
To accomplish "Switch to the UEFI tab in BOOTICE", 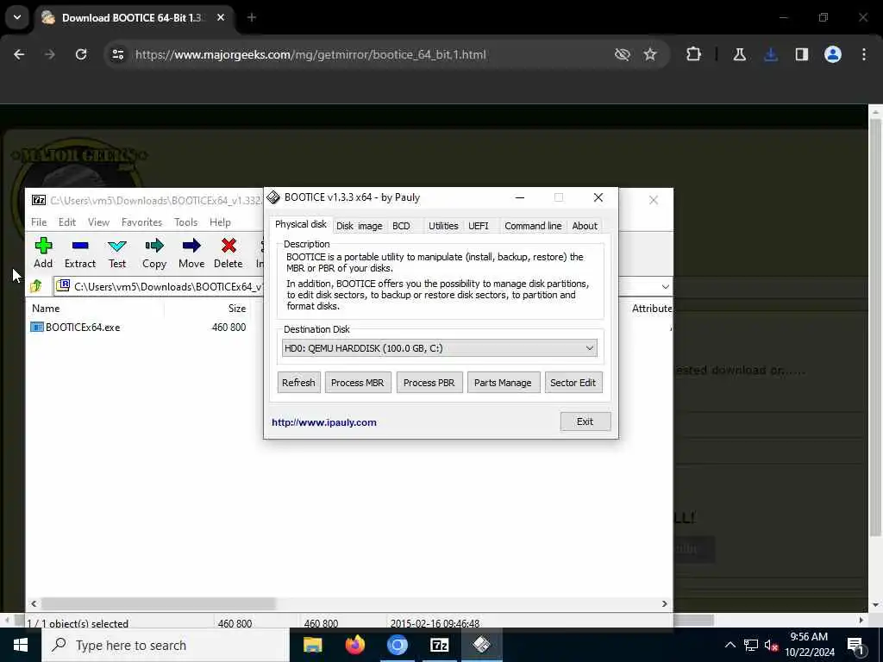I will point(478,226).
